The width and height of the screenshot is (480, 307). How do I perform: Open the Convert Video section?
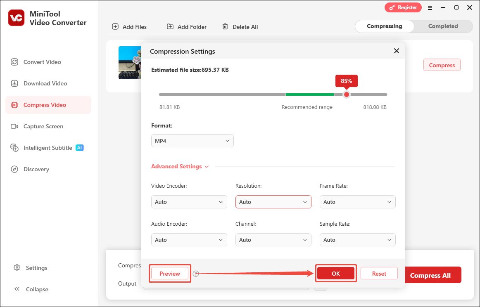point(41,61)
